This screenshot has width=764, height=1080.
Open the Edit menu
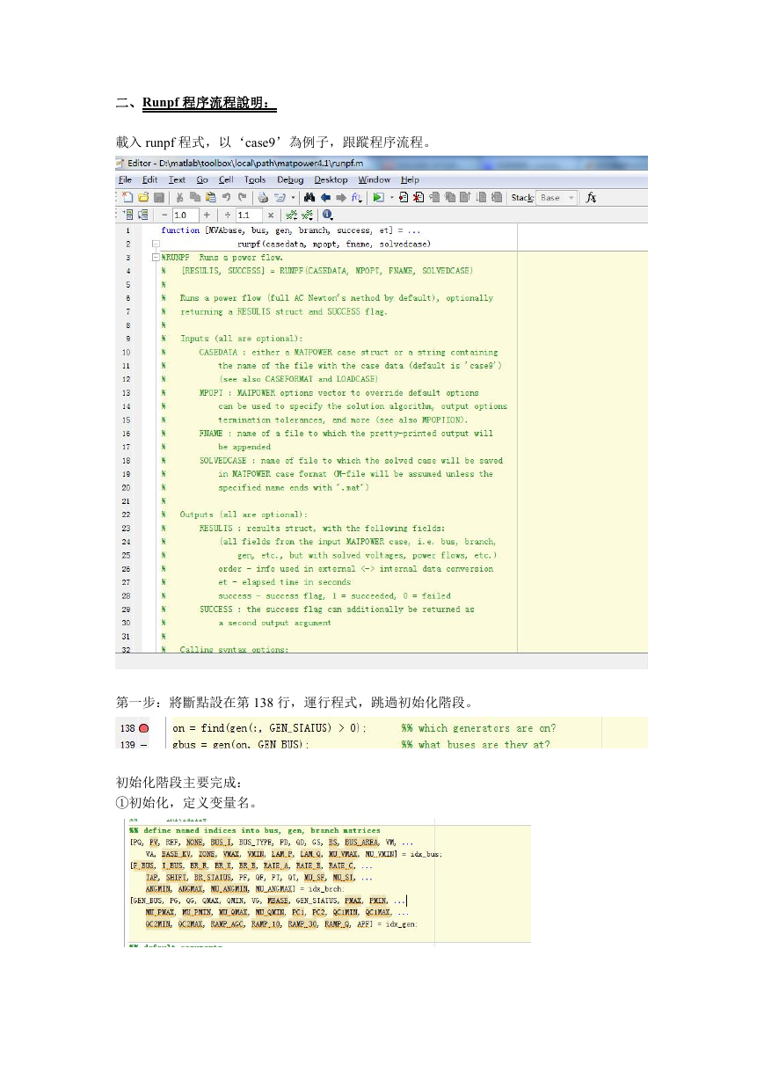[x=150, y=179]
